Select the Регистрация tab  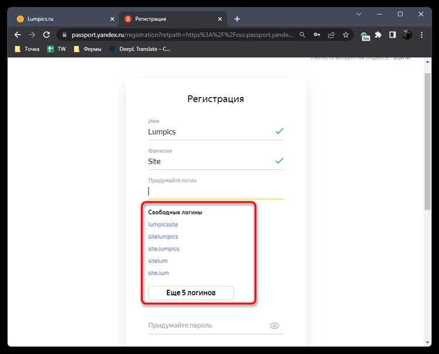[173, 19]
